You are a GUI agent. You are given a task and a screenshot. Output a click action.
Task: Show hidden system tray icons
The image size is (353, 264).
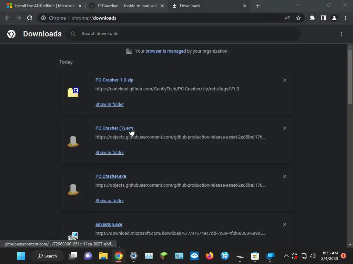(x=286, y=256)
